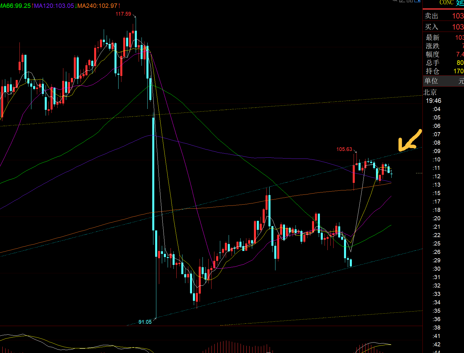Click the 涨跌 change label
The width and height of the screenshot is (464, 353).
(x=433, y=46)
